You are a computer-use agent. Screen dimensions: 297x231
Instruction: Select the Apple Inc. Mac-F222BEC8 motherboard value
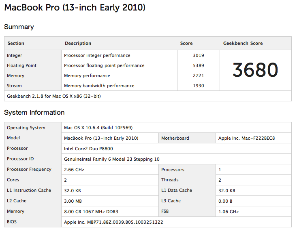click(x=246, y=138)
